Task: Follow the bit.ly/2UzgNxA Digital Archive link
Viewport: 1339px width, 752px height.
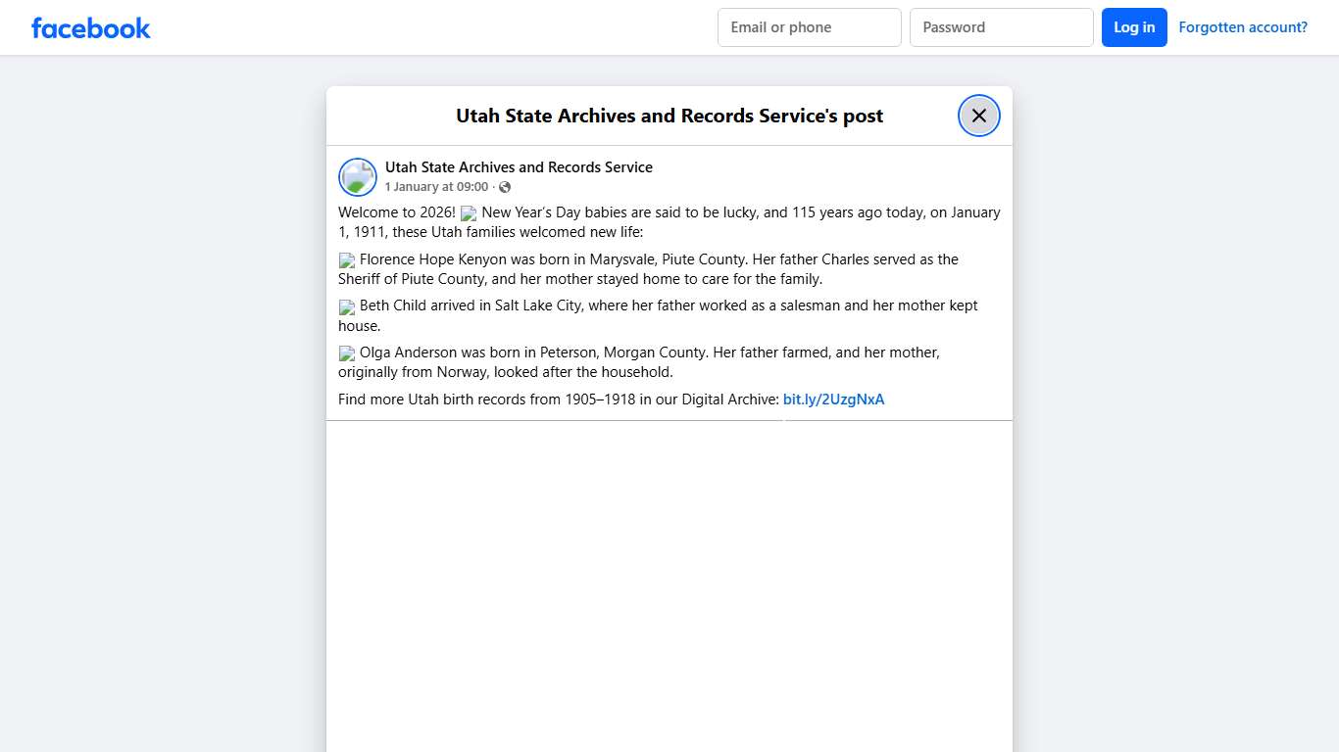Action: point(833,399)
